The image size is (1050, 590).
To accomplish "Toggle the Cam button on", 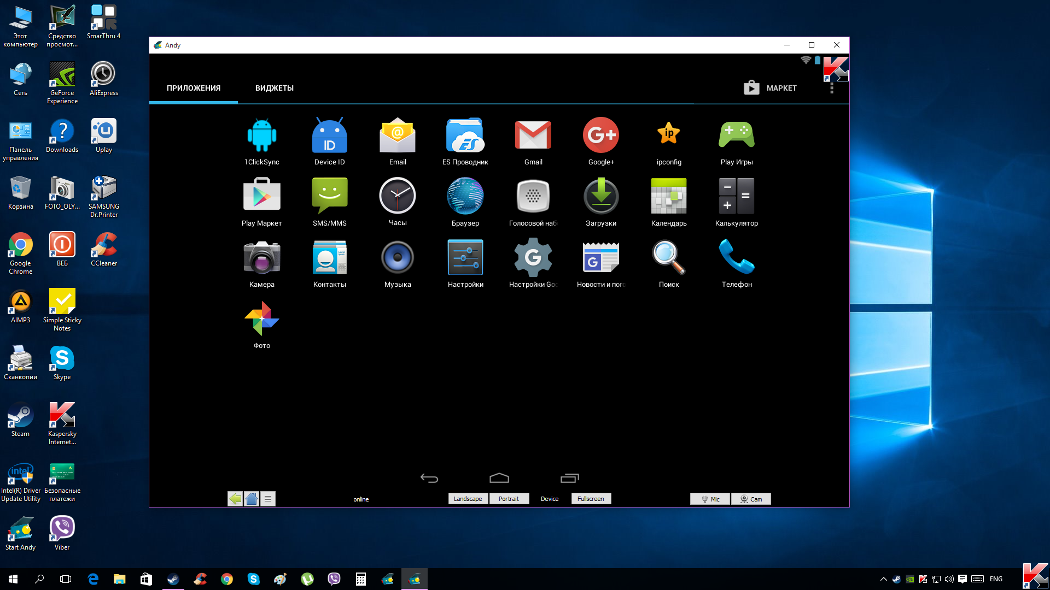I will click(x=751, y=499).
